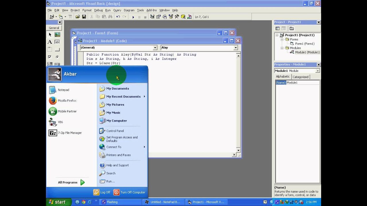Open Printers and Faxes

115,155
